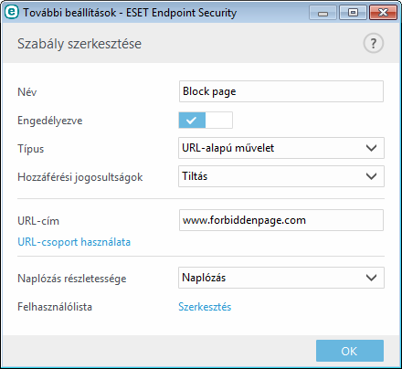Expand the Hozzáférési jogosultságok dropdown

tap(281, 176)
